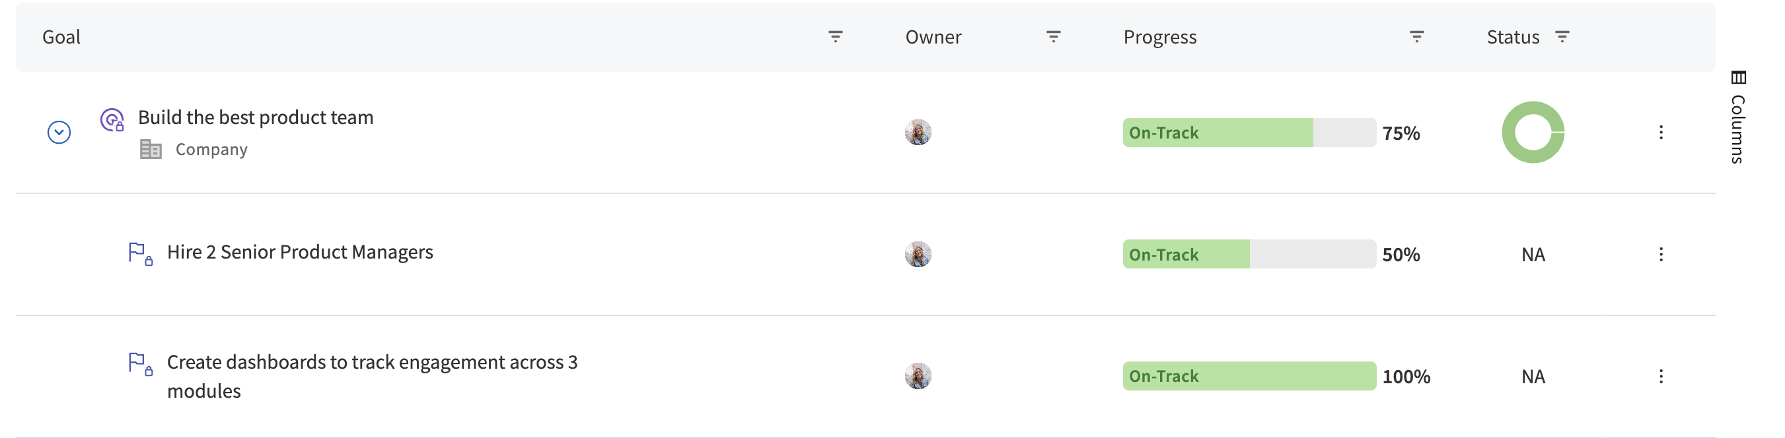This screenshot has height=438, width=1785.
Task: Click the 75% On-Track progress bar
Action: click(1249, 133)
